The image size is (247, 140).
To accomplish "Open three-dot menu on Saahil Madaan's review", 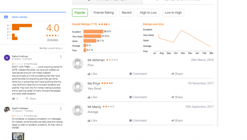I will coord(61,108).
